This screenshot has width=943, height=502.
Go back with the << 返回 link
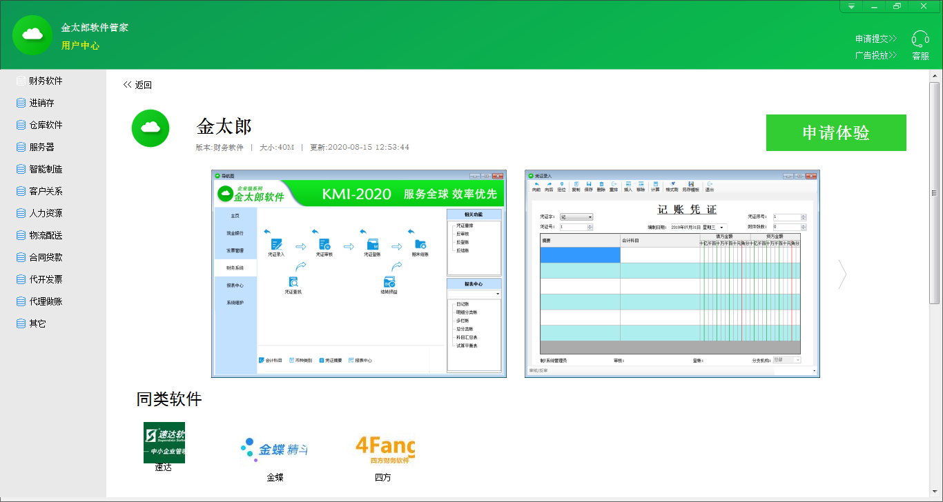click(x=137, y=85)
